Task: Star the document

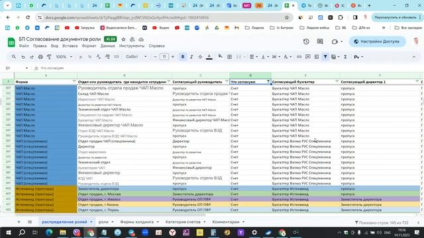Action: click(123, 40)
